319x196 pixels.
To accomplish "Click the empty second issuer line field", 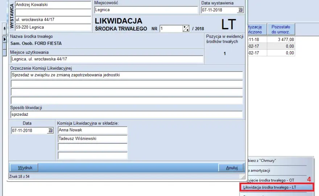I will [x=53, y=12].
